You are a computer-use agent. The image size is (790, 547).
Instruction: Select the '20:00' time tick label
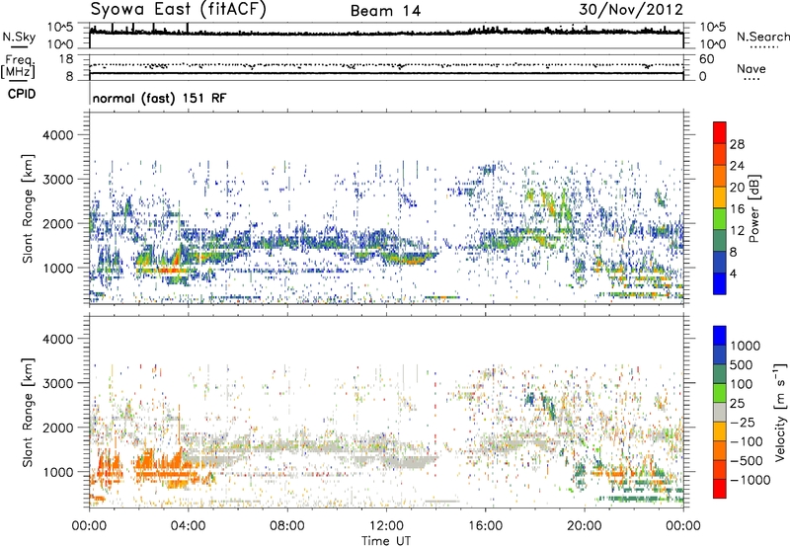(584, 526)
